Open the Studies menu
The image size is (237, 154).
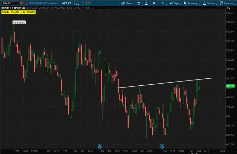click(x=209, y=3)
